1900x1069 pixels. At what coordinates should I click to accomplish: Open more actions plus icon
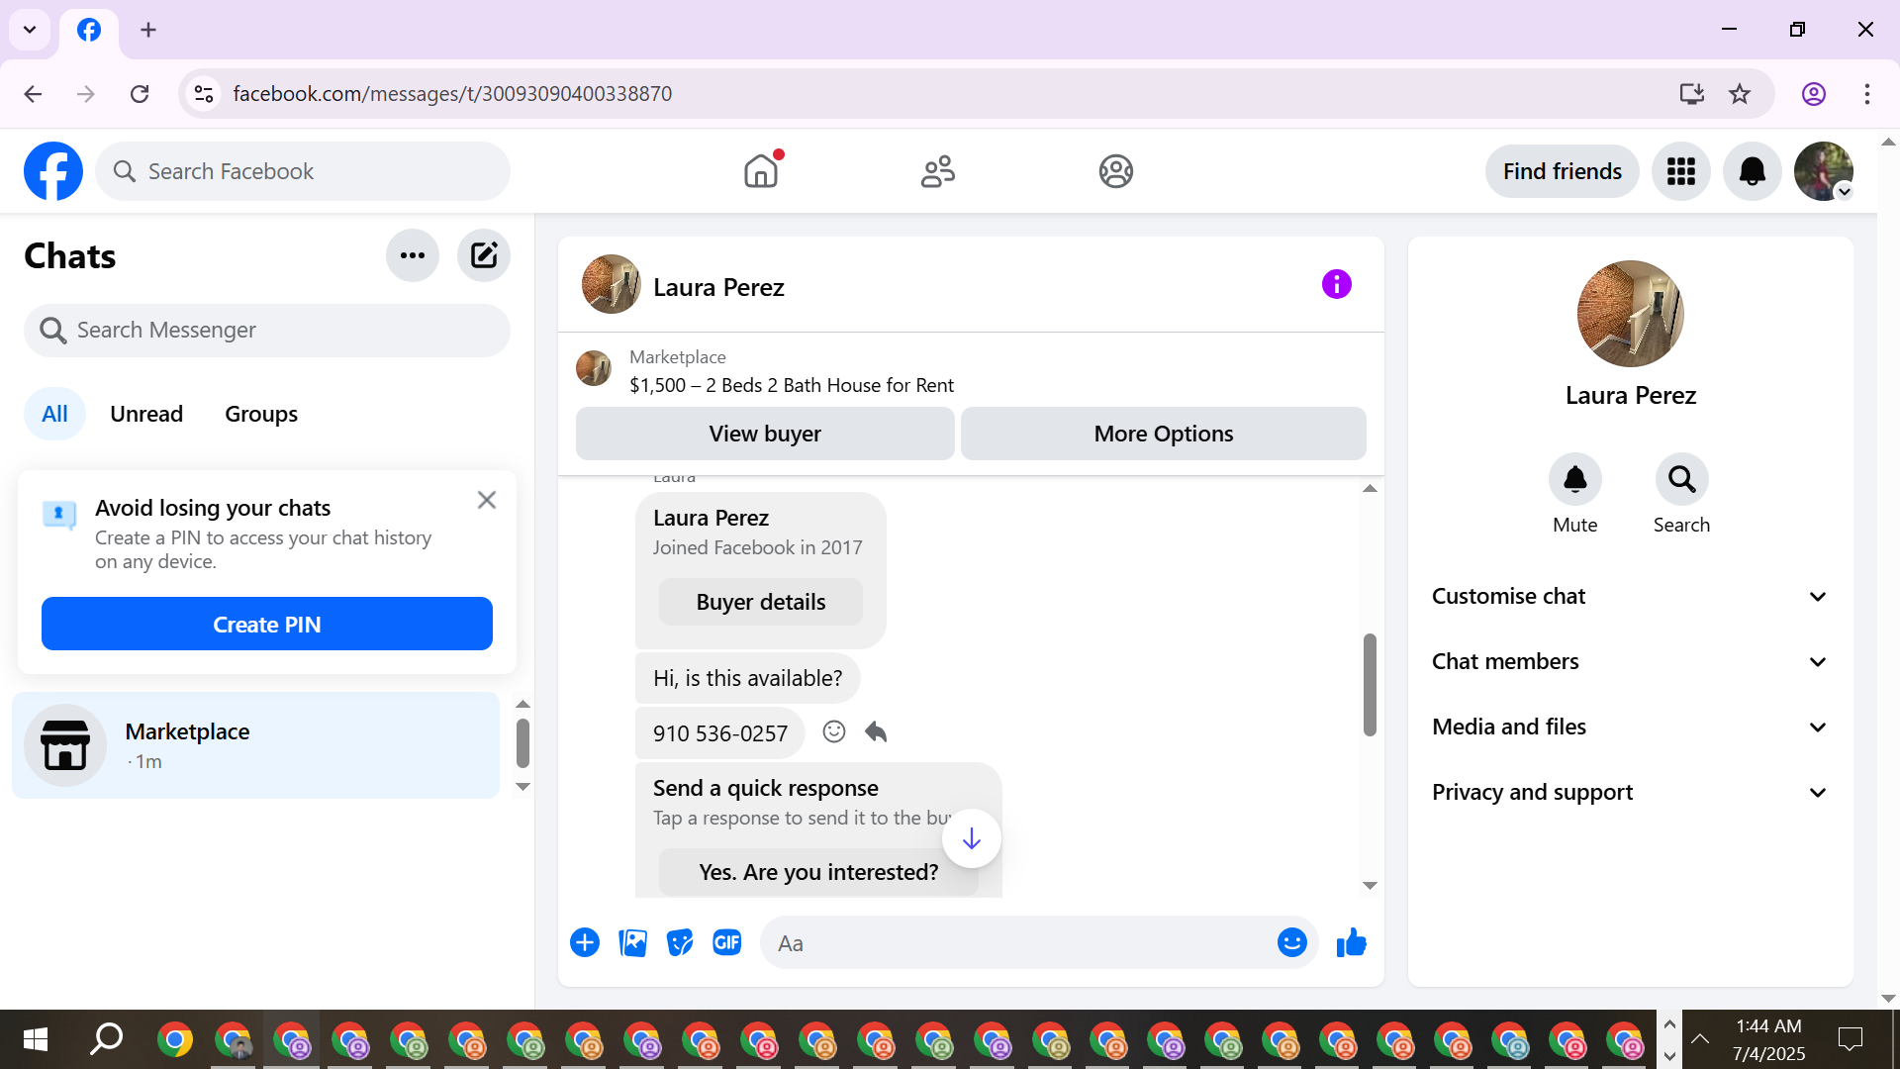[585, 943]
